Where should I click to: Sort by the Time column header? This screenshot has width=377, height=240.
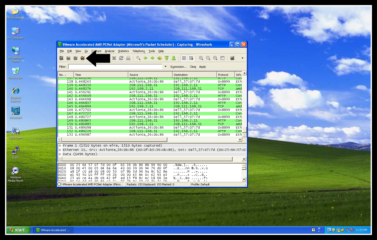(x=101, y=75)
